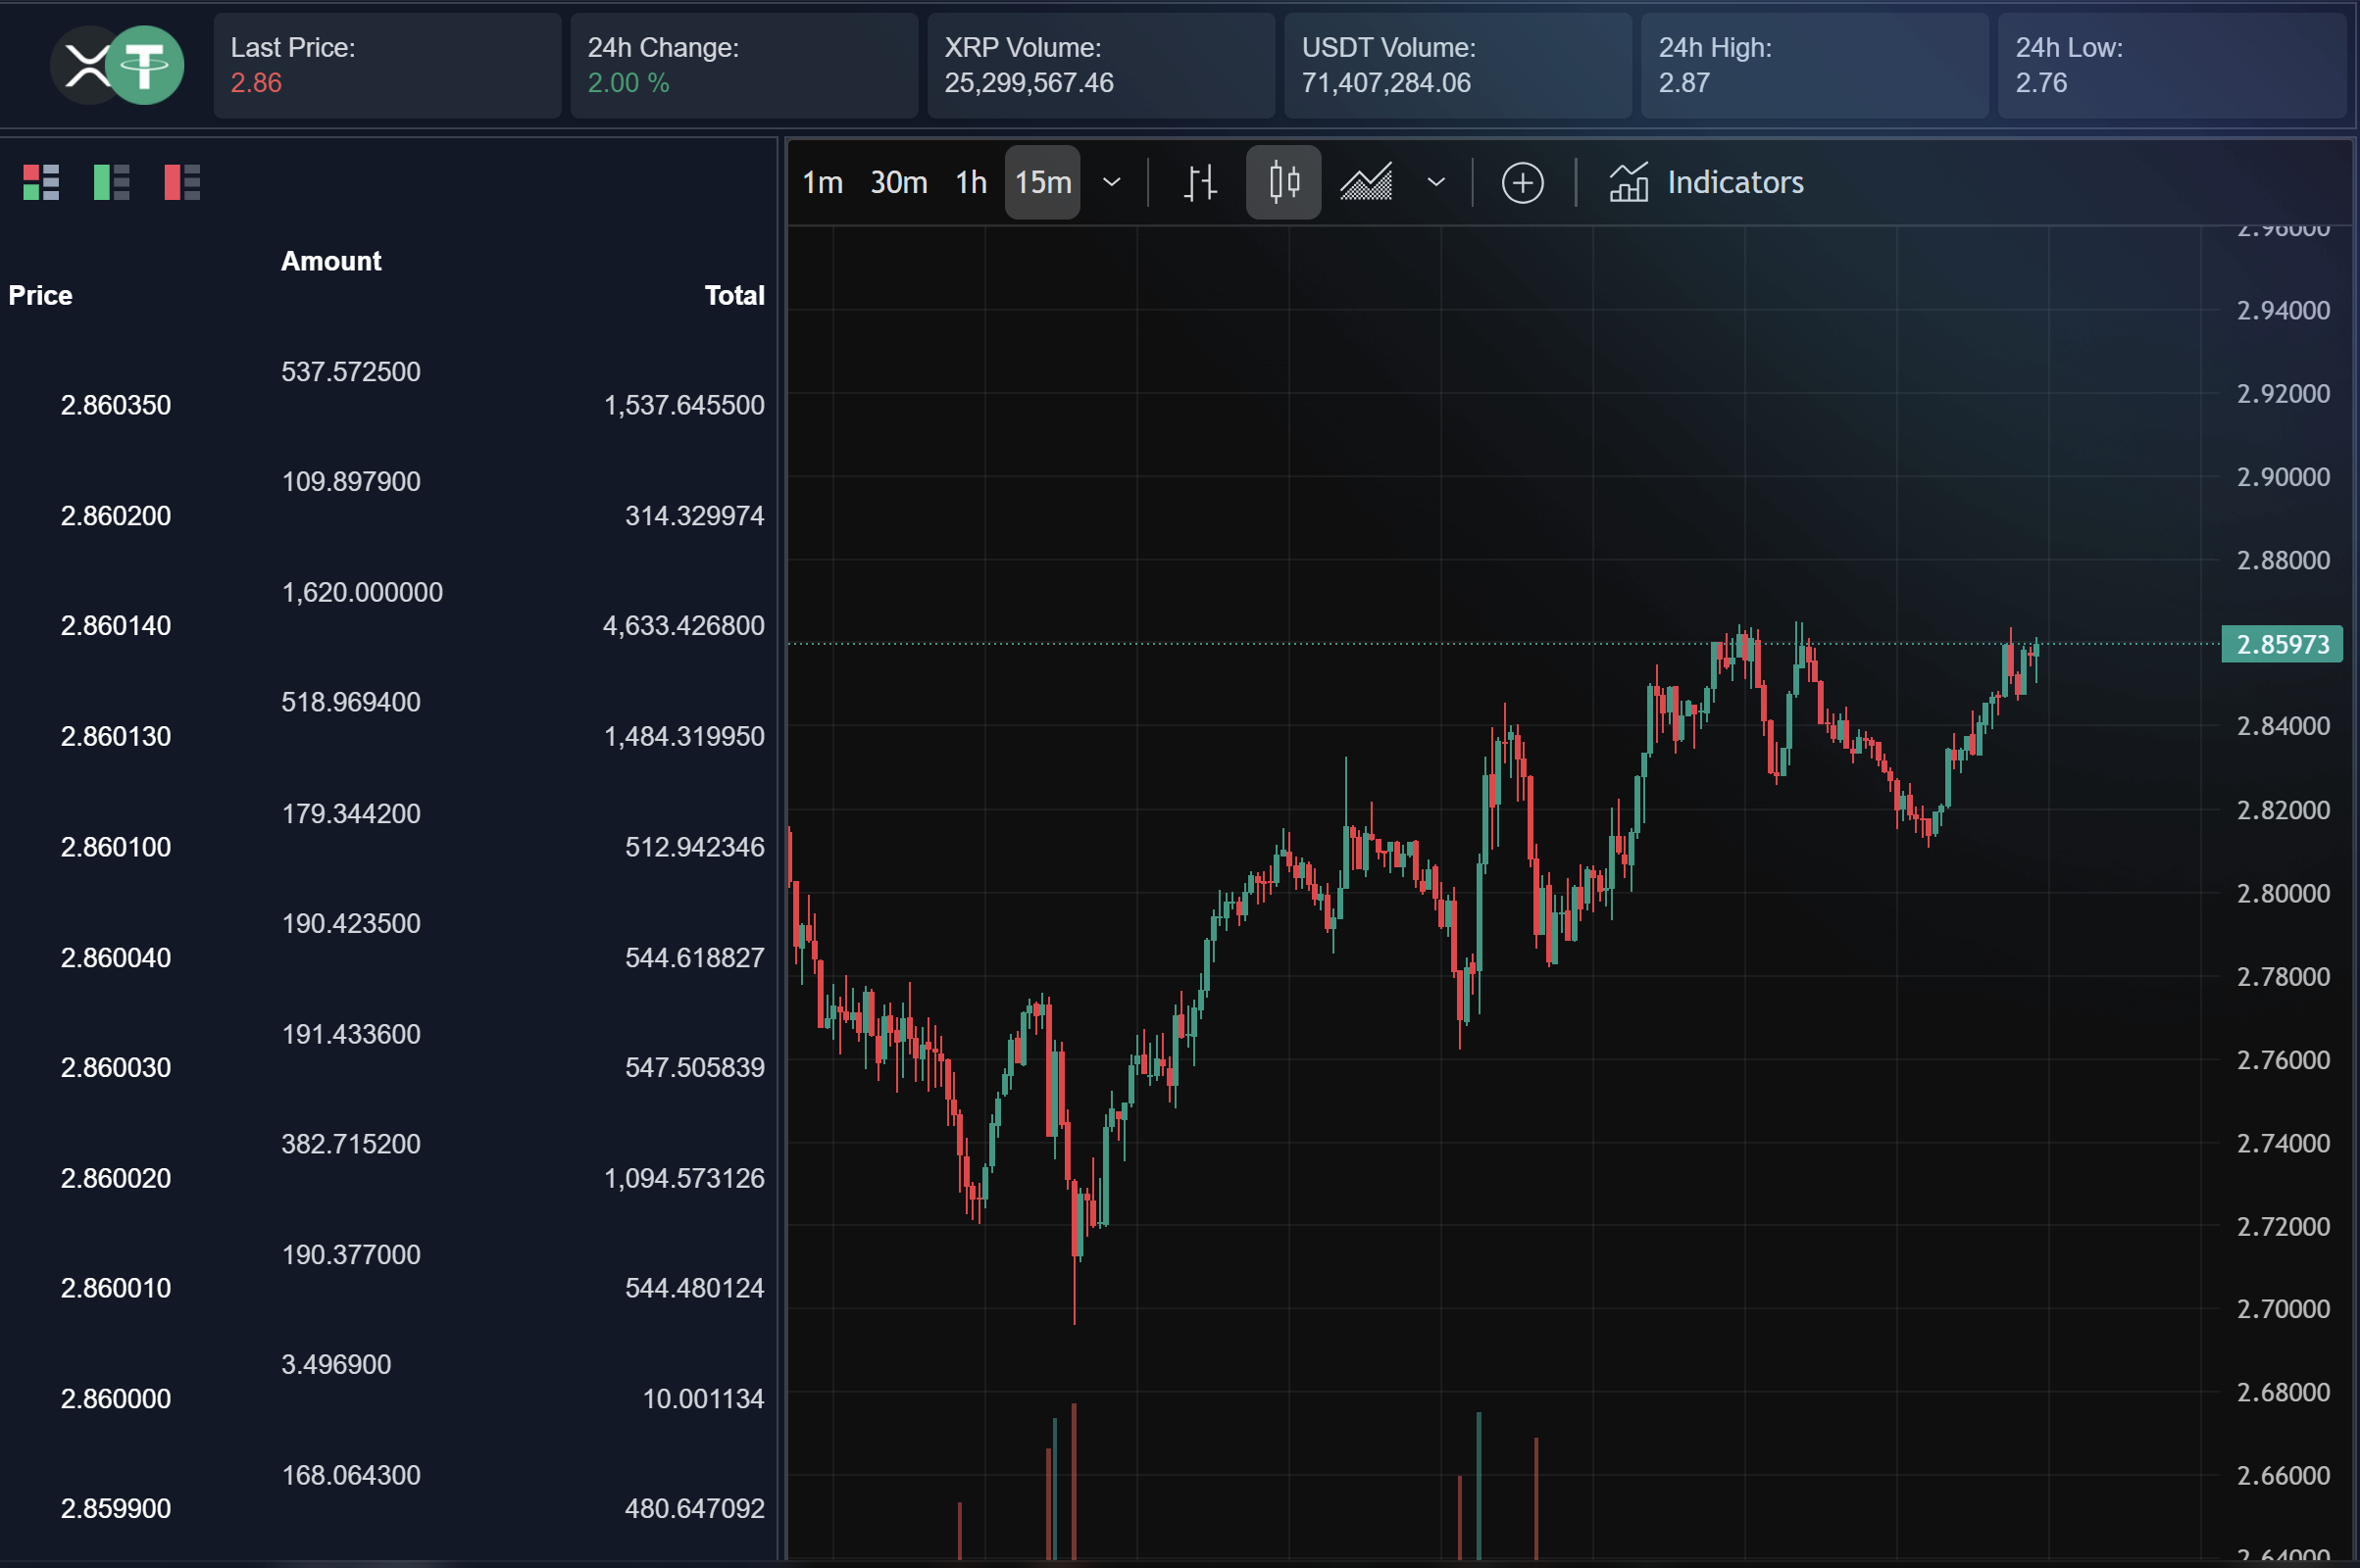The image size is (2360, 1568).
Task: Click the Amount column header
Action: click(x=331, y=261)
